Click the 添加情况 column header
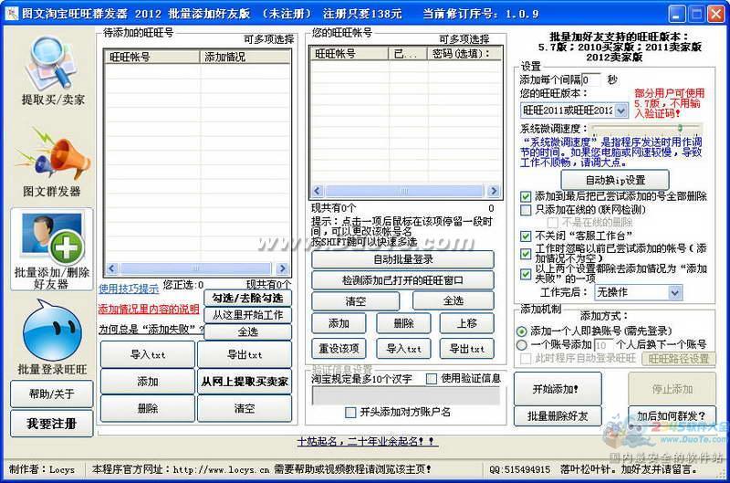The width and height of the screenshot is (730, 483). tap(245, 57)
